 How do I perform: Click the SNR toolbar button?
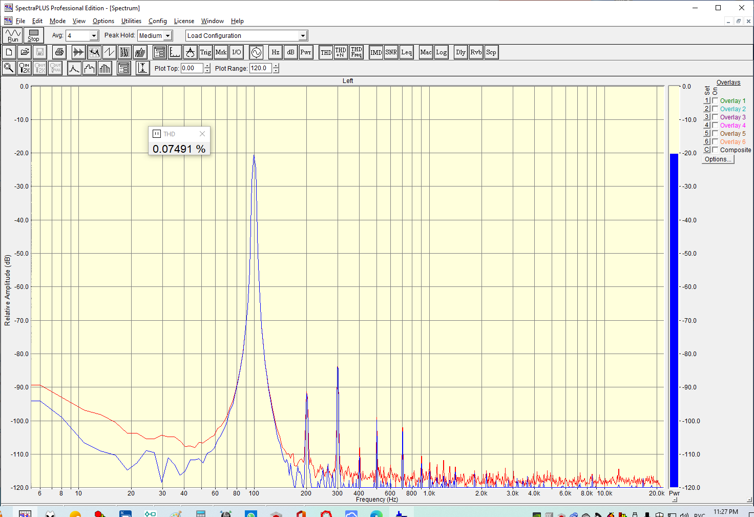click(391, 52)
